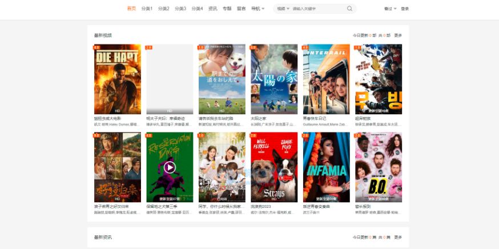Click the 青春快车日记 title text
The image size is (499, 249).
[315, 118]
